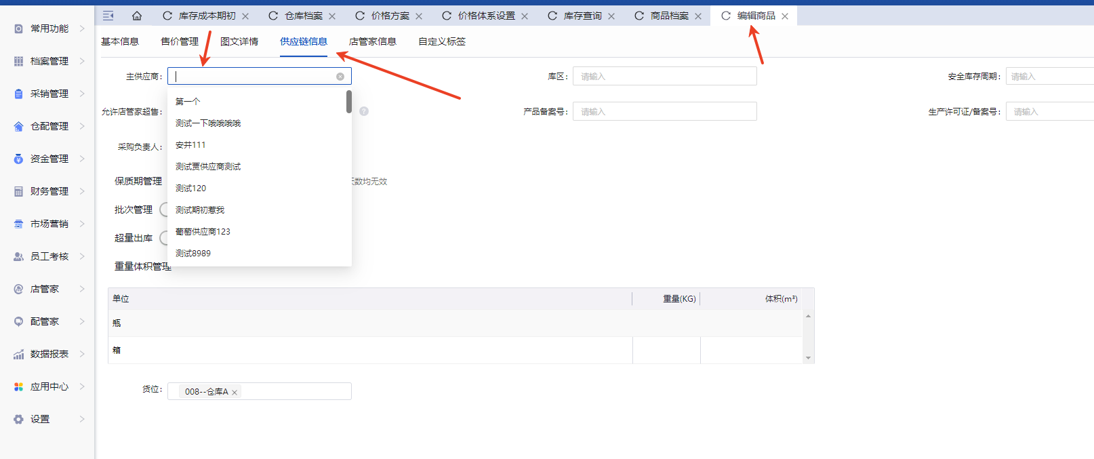Switch to the 店管家信息 tab
This screenshot has height=459, width=1094.
[x=372, y=41]
